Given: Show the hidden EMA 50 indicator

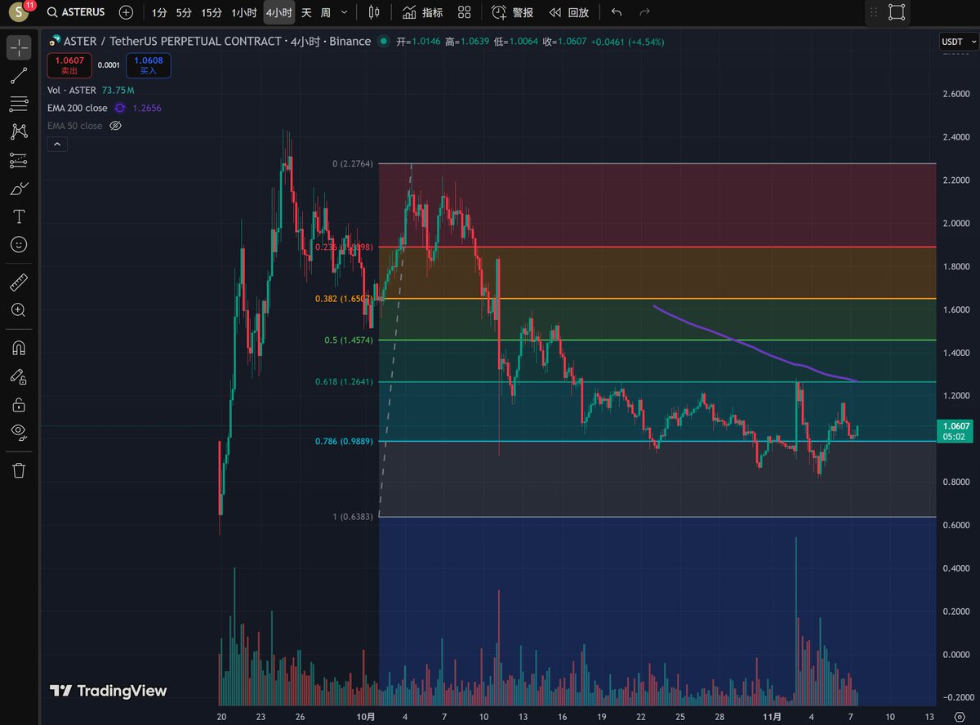Looking at the screenshot, I should 115,126.
